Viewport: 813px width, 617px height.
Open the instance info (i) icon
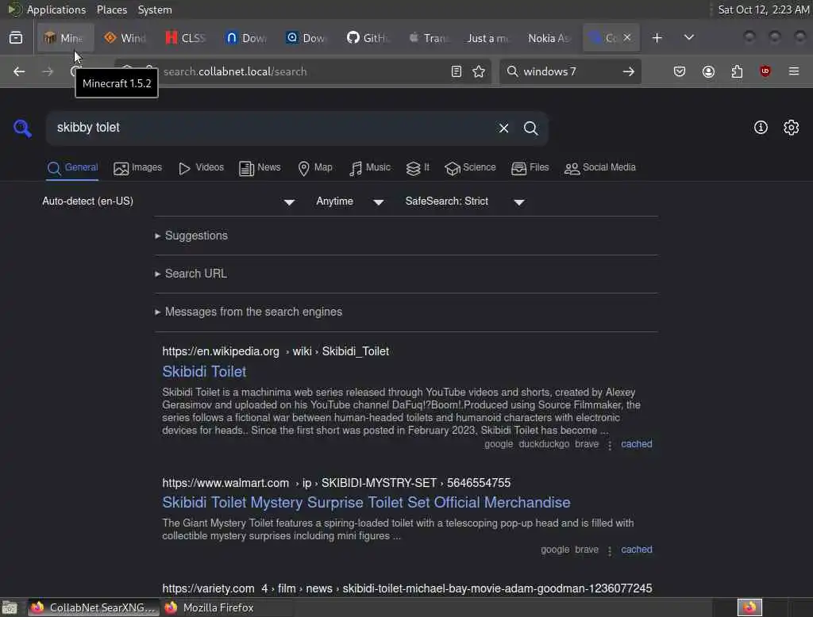[761, 128]
